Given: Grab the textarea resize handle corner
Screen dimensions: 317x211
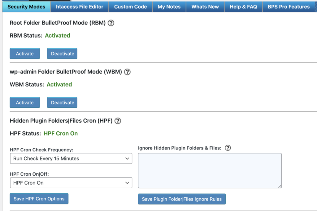Looking at the screenshot, I should 280,186.
